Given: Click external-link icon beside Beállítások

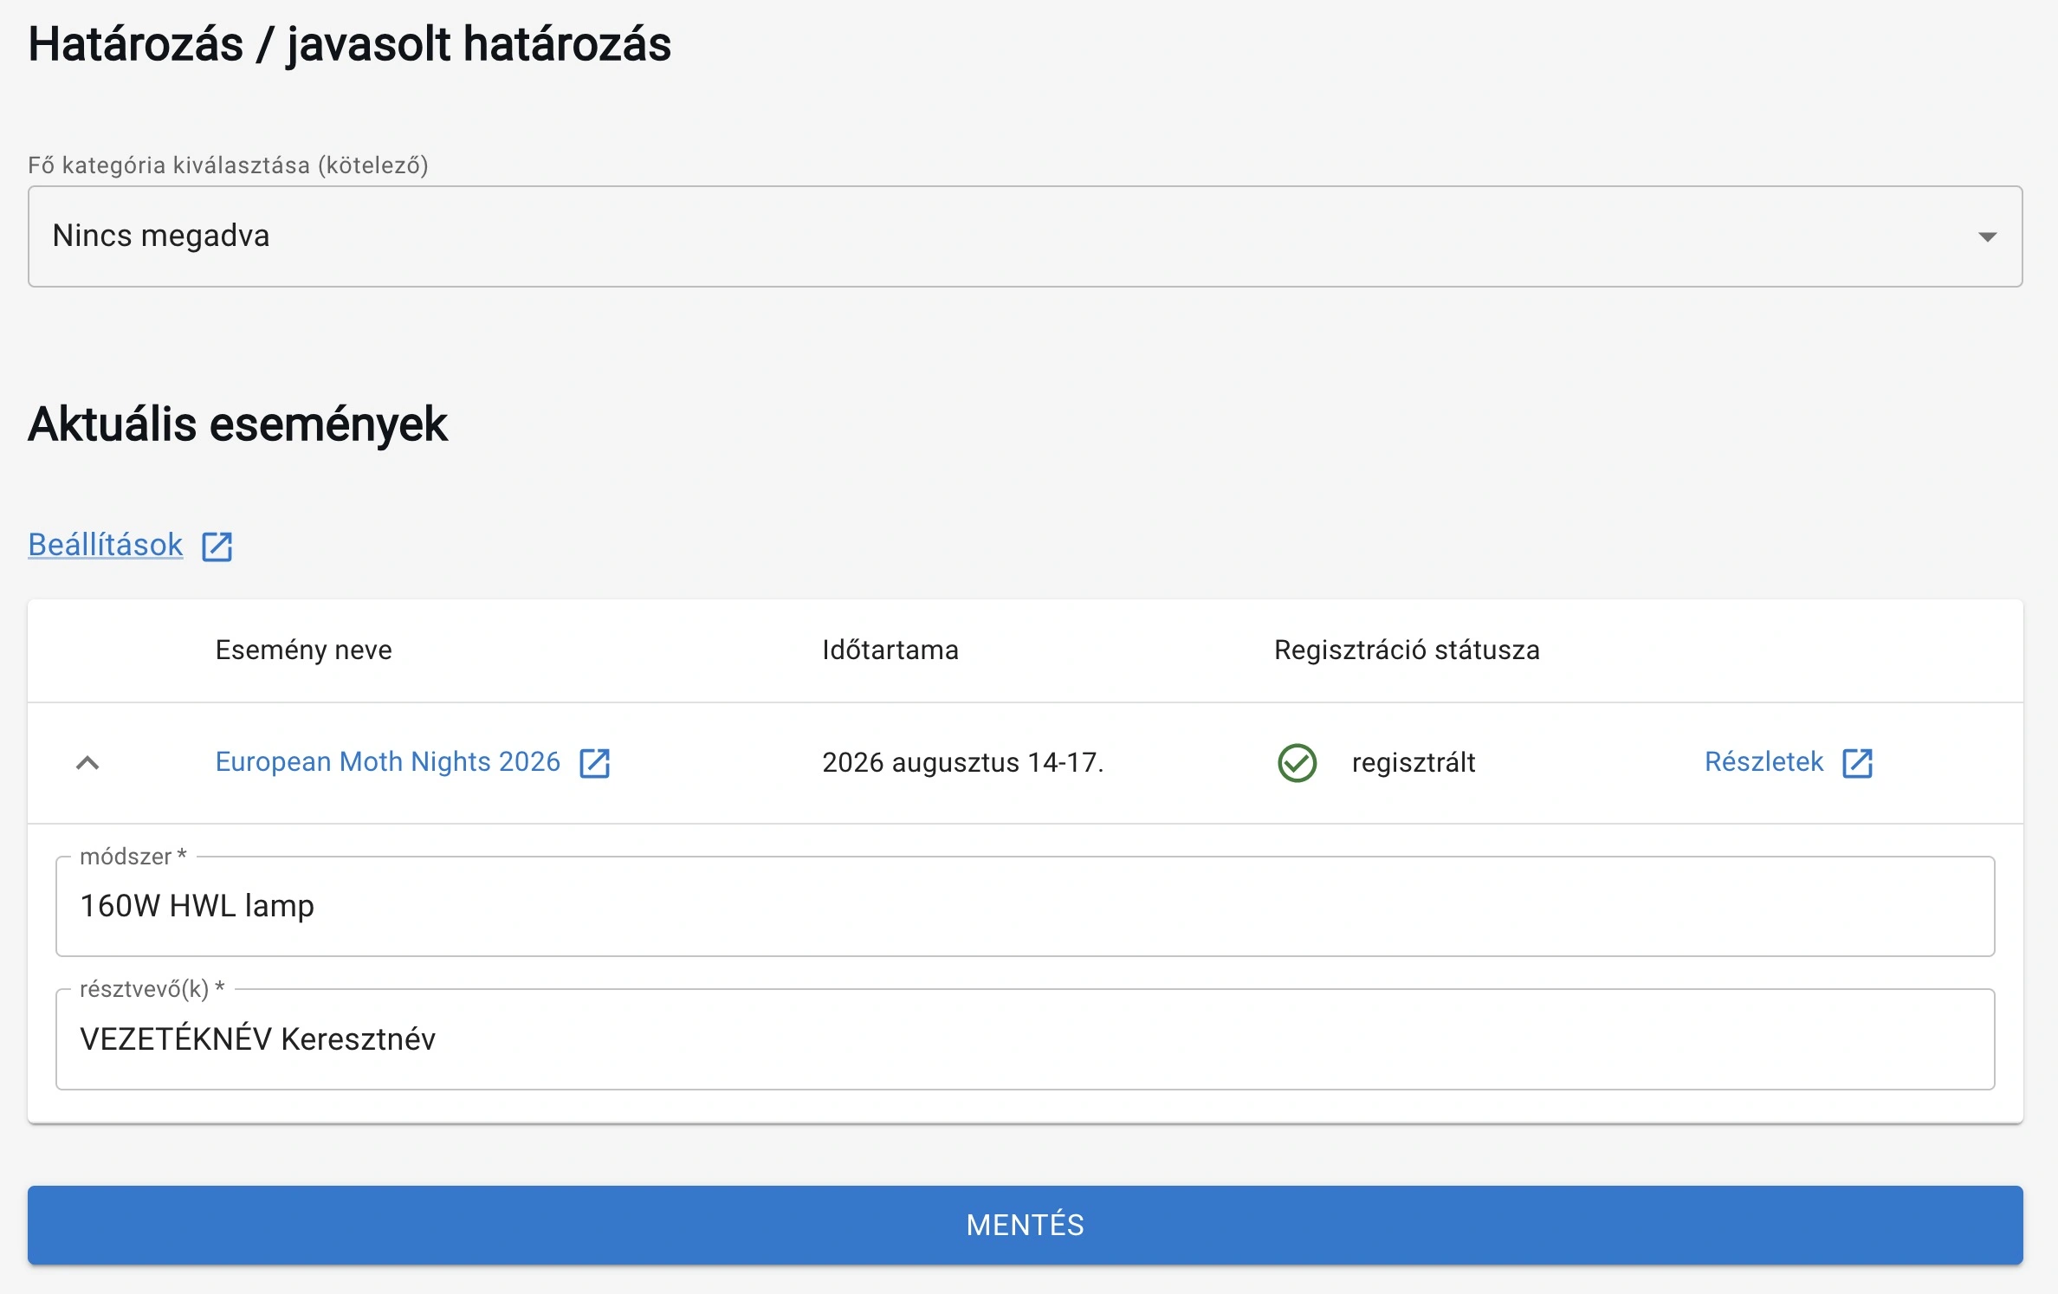Looking at the screenshot, I should 217,547.
